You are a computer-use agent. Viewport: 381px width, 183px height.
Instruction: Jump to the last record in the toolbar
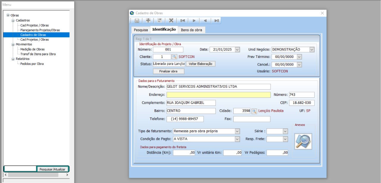pos(217,20)
